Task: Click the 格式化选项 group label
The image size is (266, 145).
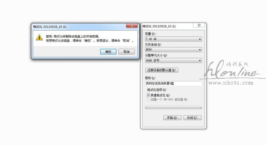Action: tap(157, 90)
